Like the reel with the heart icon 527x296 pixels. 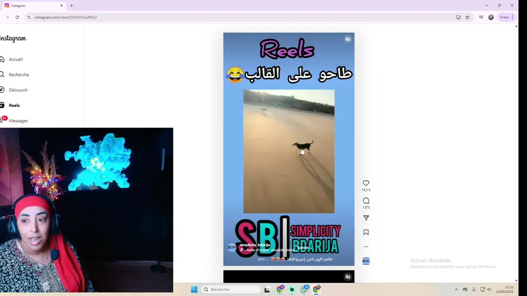pos(366,183)
